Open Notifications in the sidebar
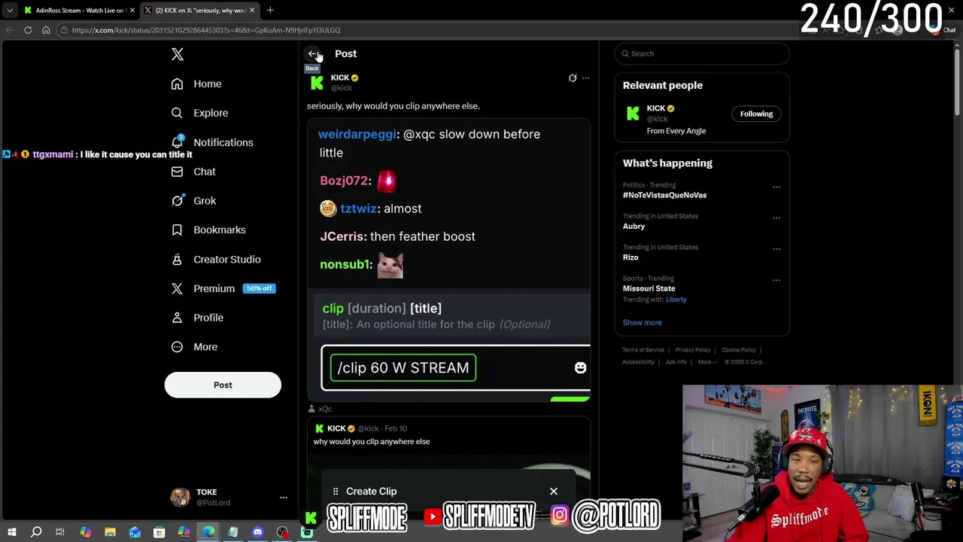The height and width of the screenshot is (542, 963). pos(212,142)
